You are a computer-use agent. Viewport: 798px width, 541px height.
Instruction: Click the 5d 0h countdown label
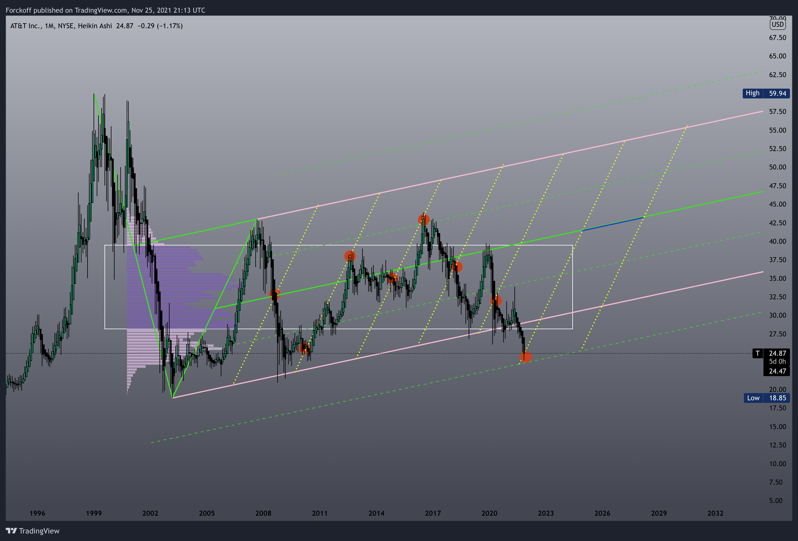click(x=777, y=361)
